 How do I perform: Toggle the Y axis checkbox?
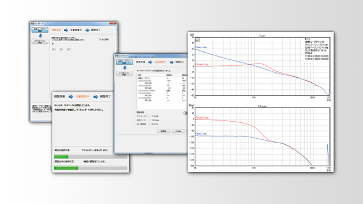(61, 49)
